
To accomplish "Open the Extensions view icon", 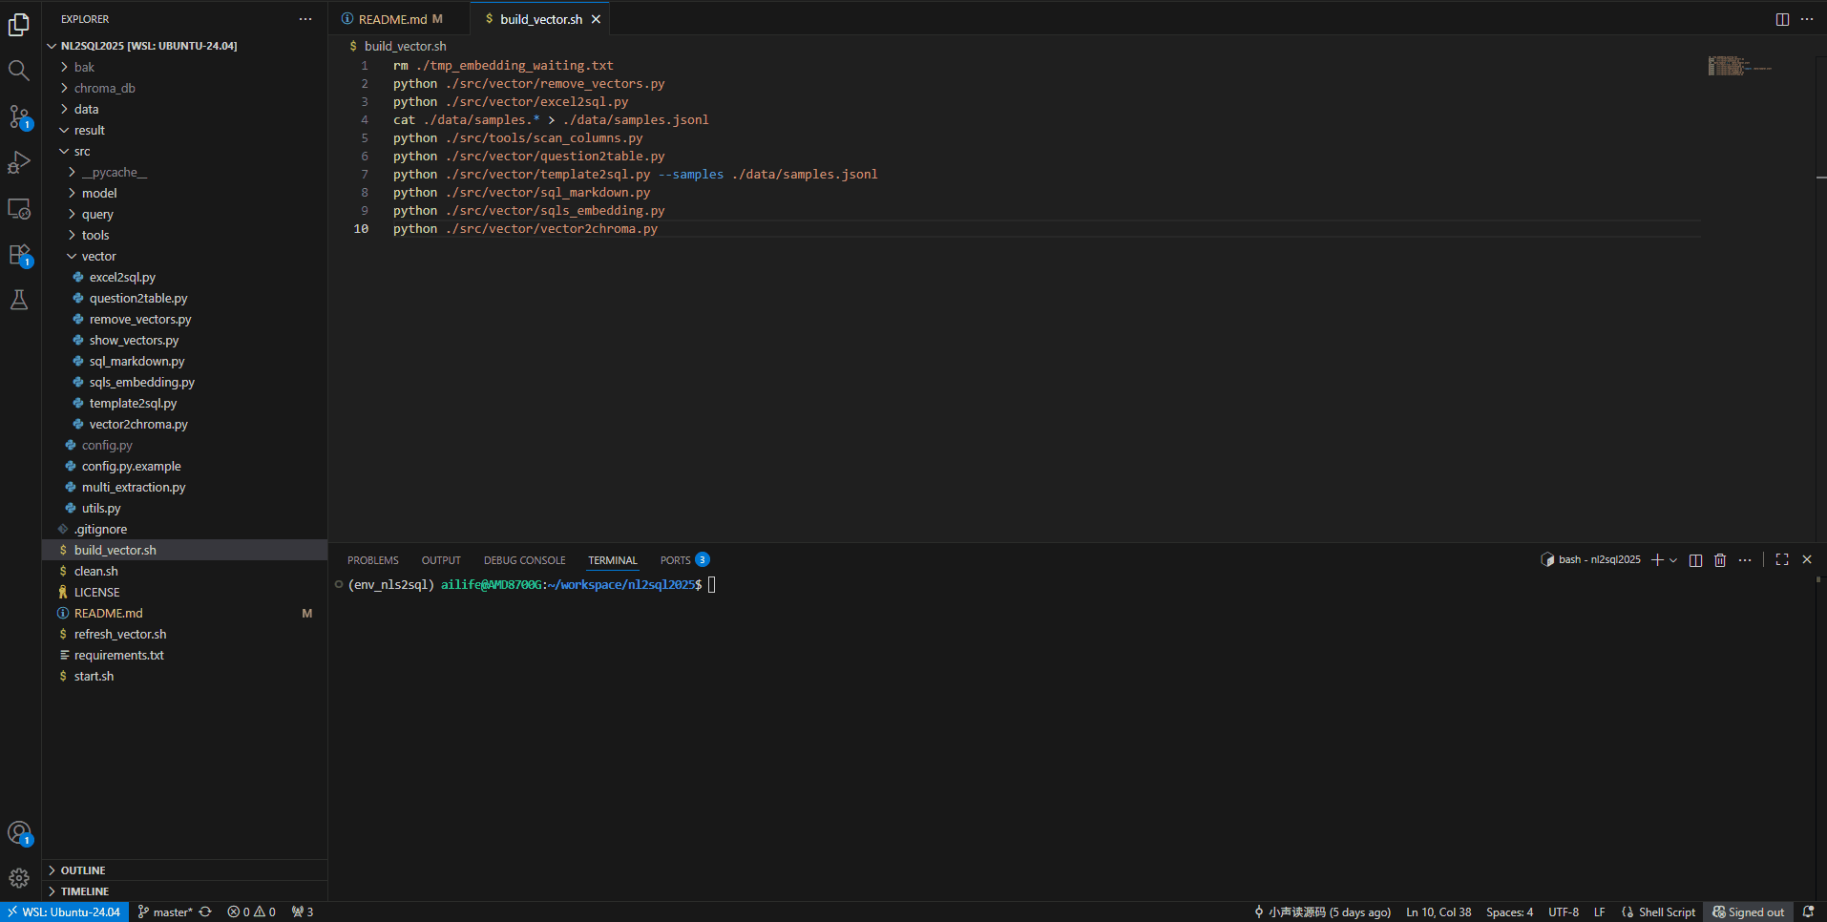I will 19,255.
